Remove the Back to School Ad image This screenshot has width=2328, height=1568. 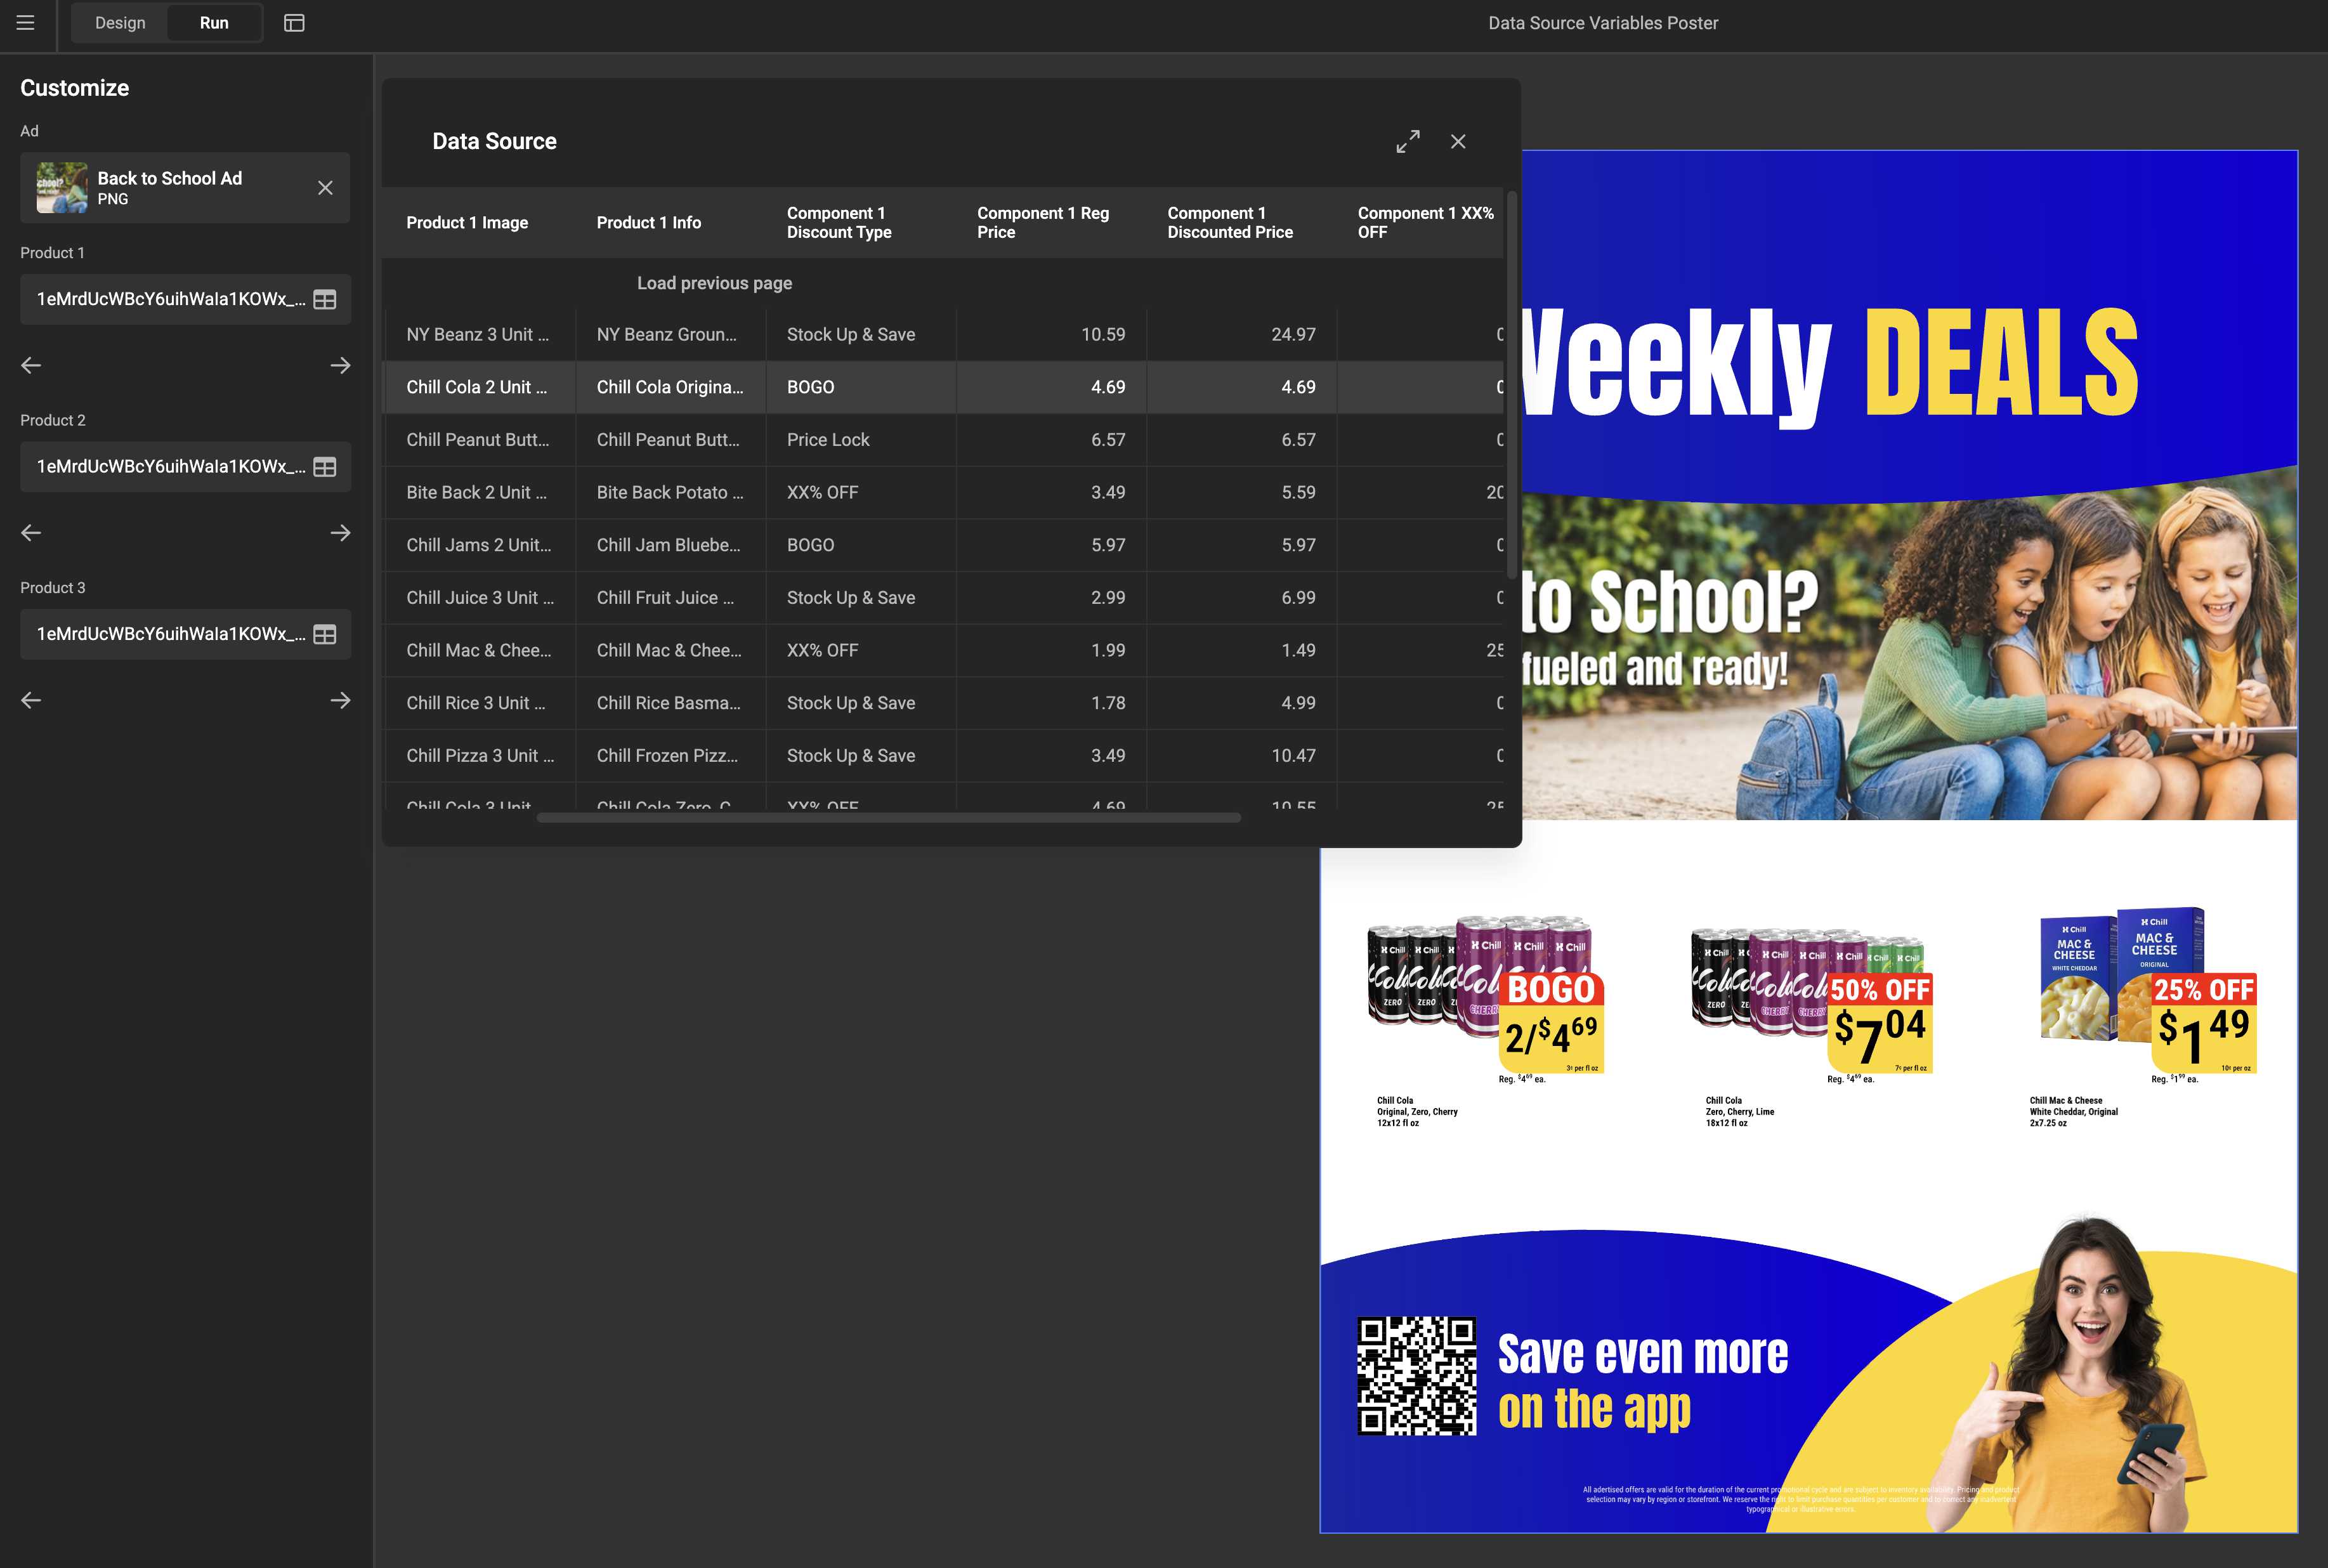pos(325,188)
